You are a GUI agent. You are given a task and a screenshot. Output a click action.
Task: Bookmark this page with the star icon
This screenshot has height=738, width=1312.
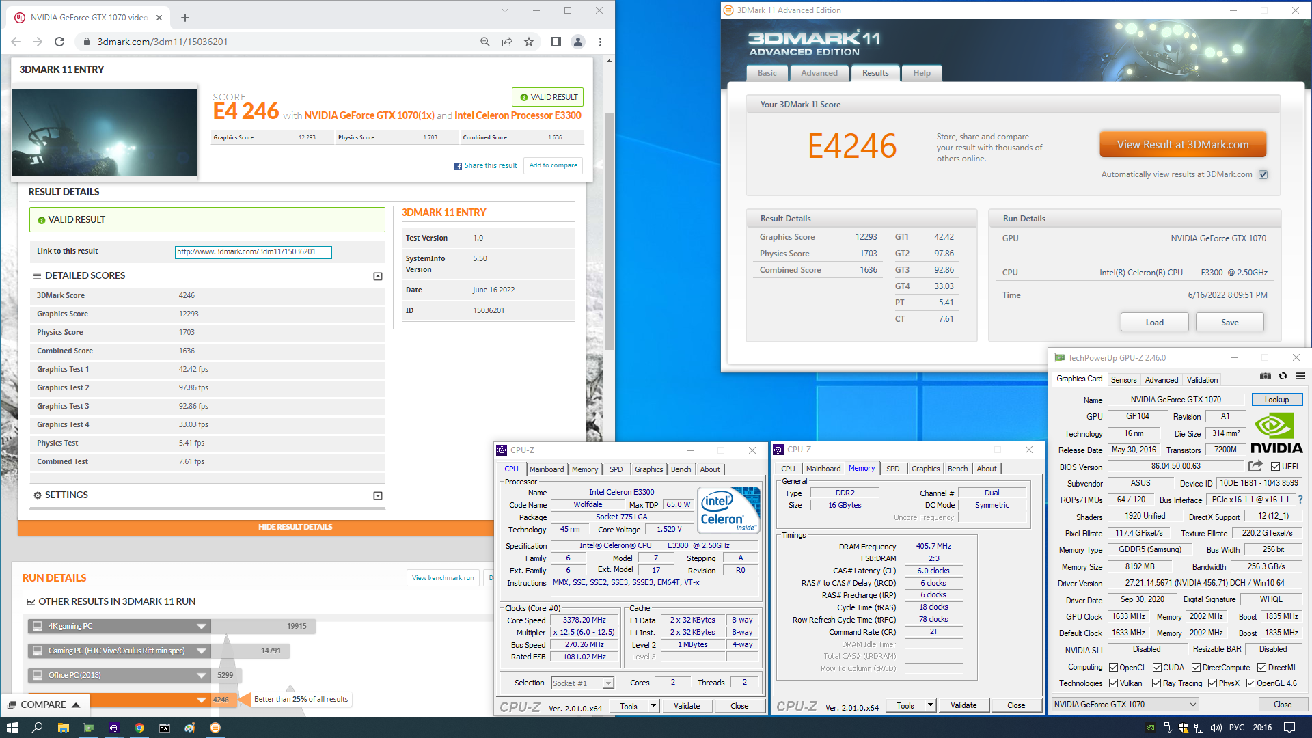click(x=529, y=42)
